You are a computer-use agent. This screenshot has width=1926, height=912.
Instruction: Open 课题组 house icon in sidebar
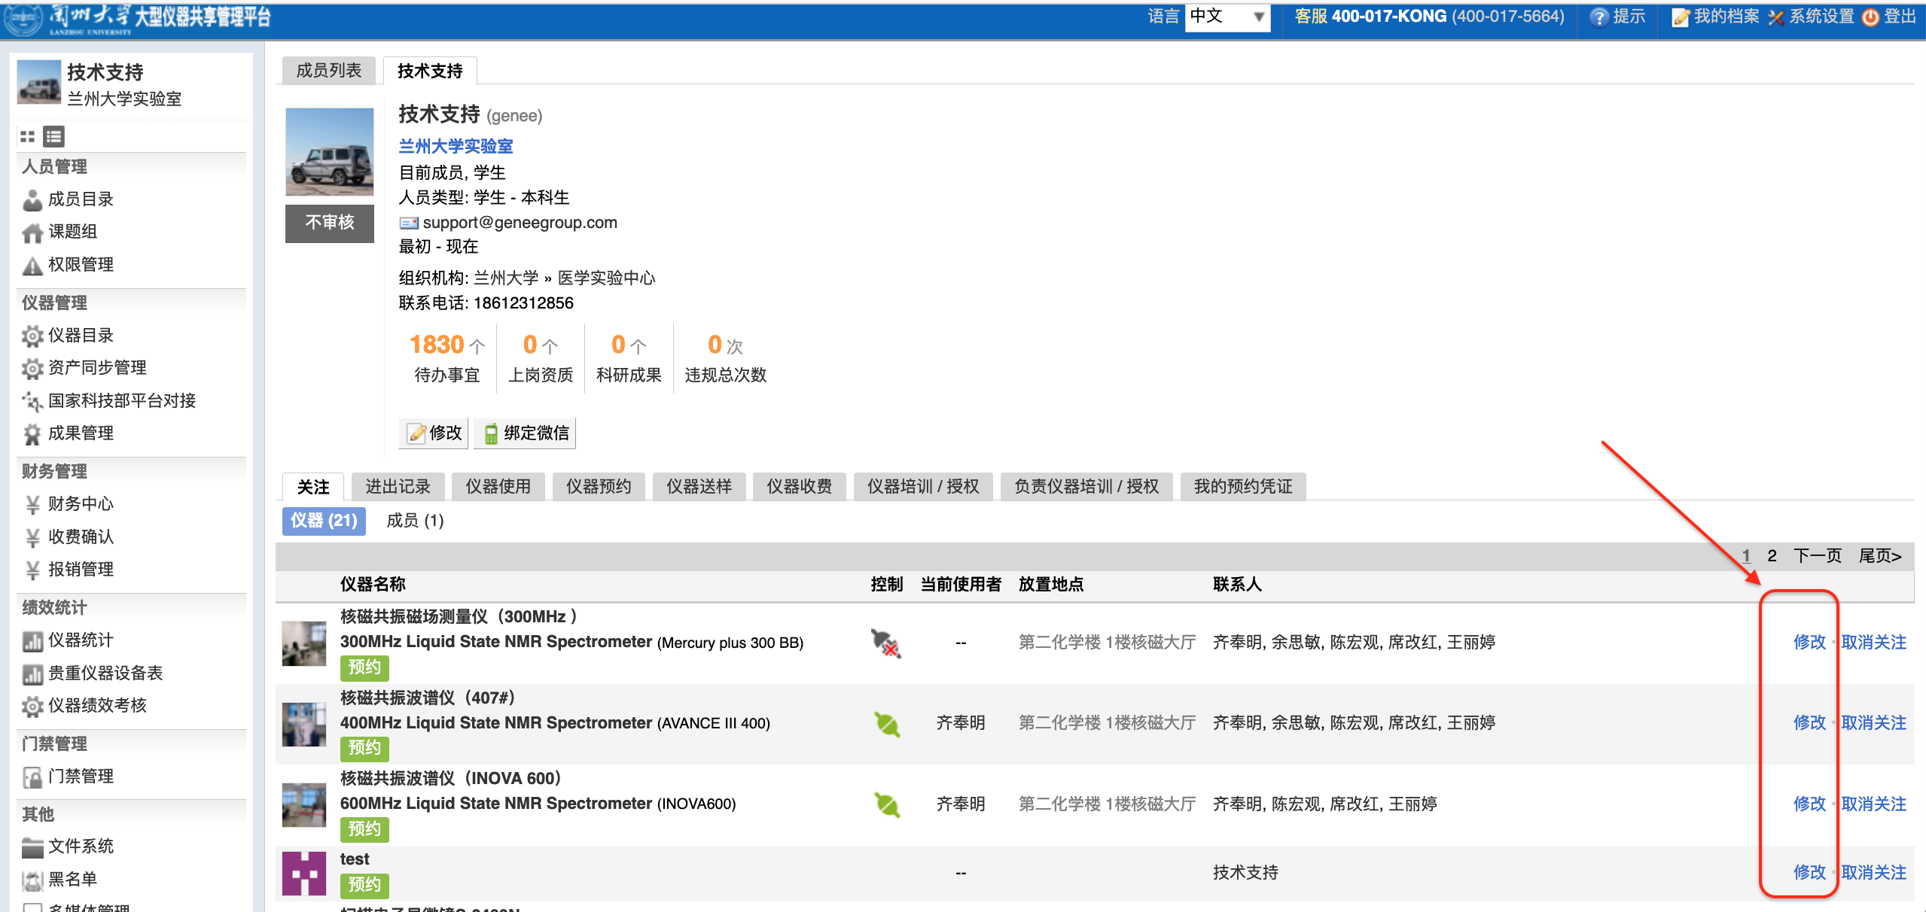(32, 233)
